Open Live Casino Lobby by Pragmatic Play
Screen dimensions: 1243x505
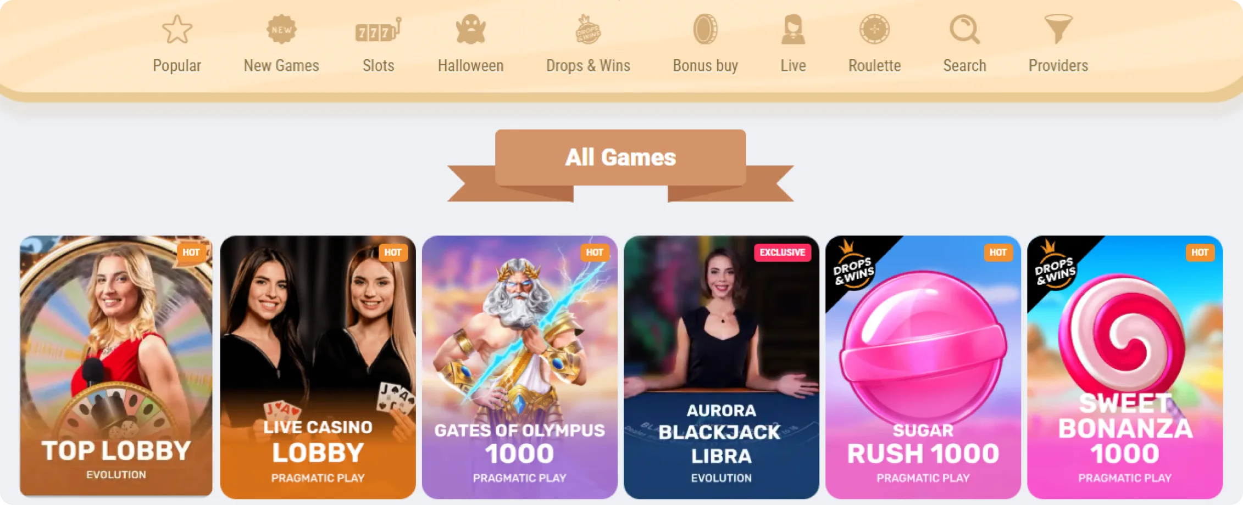click(x=318, y=367)
